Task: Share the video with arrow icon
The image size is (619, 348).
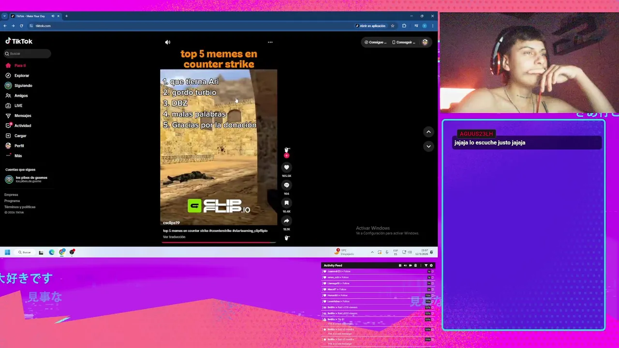Action: click(x=286, y=221)
